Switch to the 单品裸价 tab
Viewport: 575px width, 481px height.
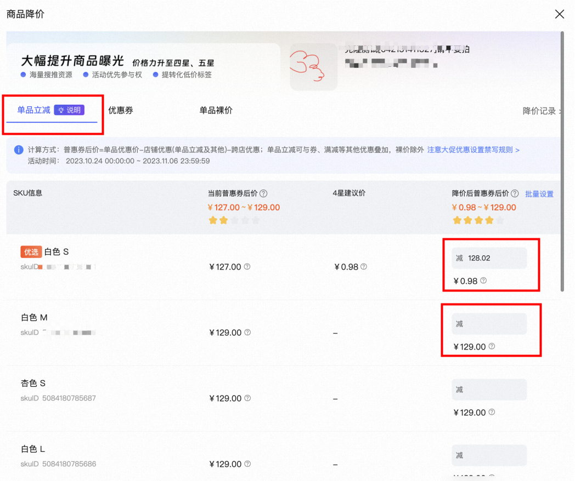pyautogui.click(x=216, y=110)
